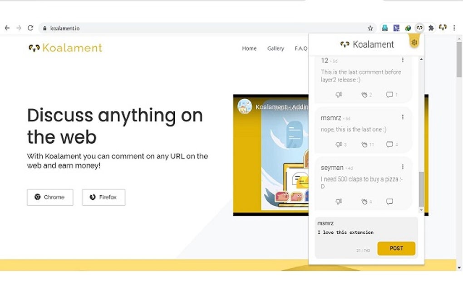Screen dimensions: 463x289
Task: Click commenter name '12'
Action: 324,60
